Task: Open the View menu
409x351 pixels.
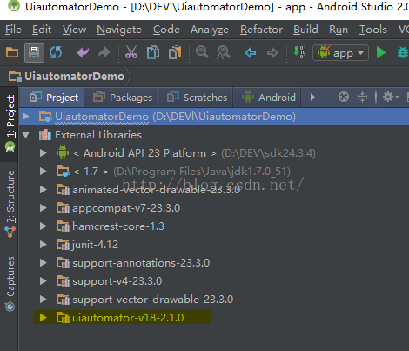Action: pyautogui.click(x=74, y=30)
